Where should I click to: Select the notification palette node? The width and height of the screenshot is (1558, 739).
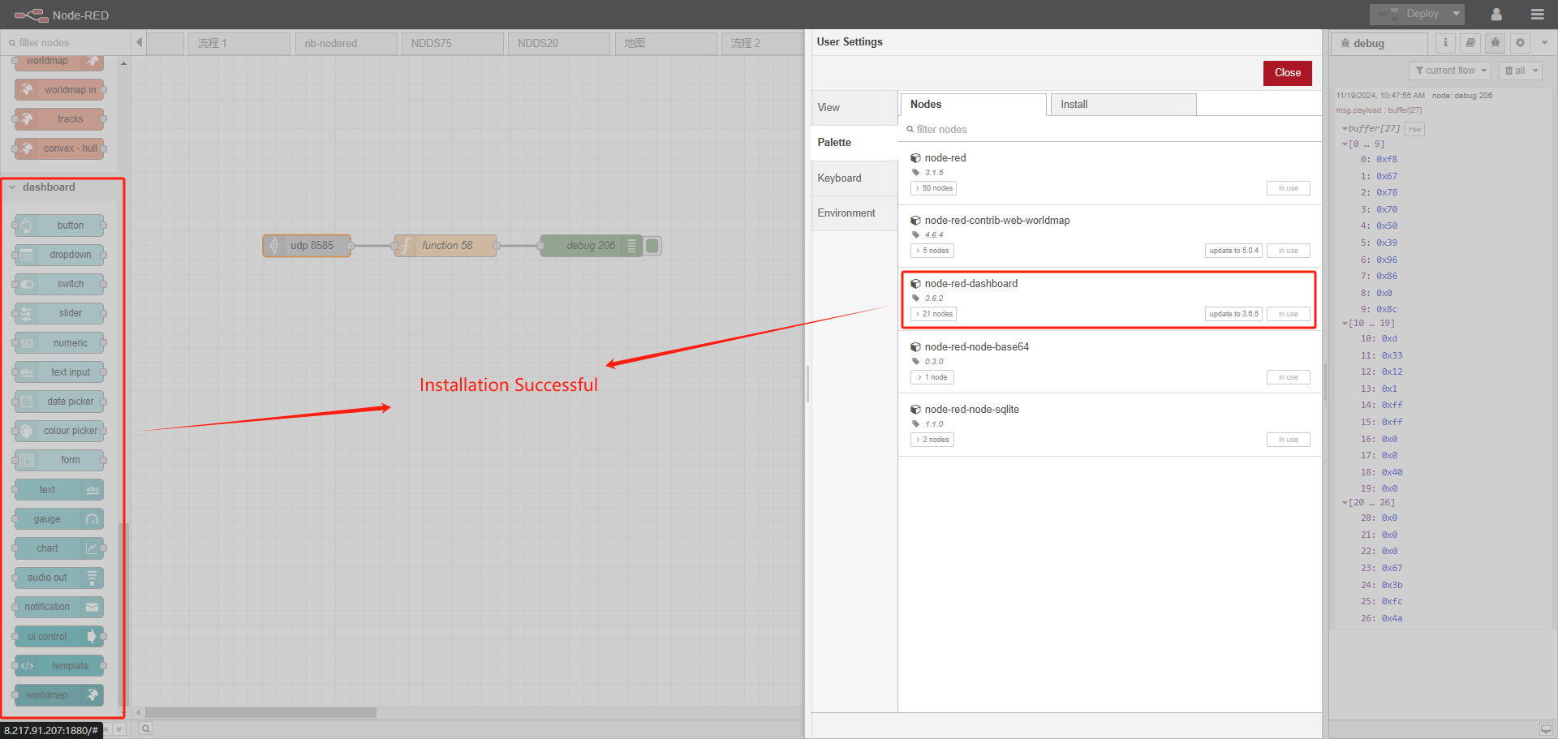pyautogui.click(x=59, y=607)
